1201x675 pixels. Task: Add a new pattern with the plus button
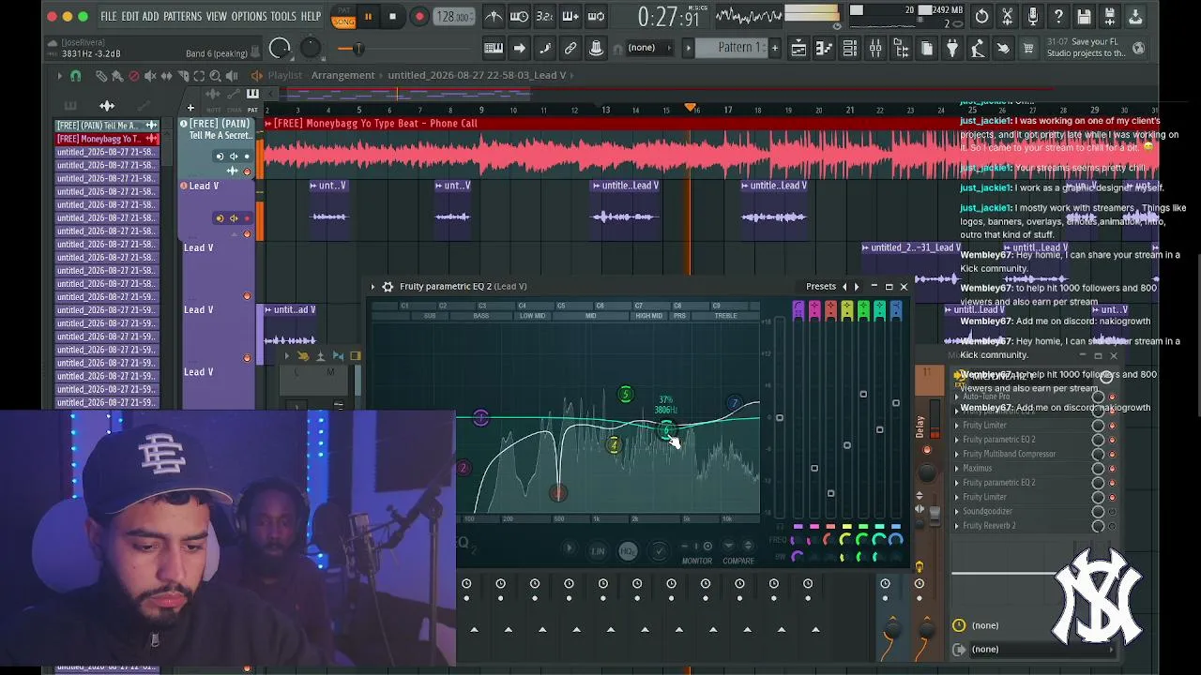[774, 48]
